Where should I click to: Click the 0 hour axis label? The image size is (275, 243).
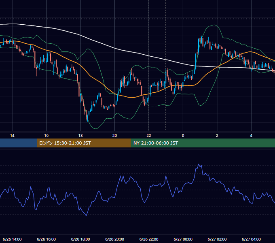tap(183, 136)
